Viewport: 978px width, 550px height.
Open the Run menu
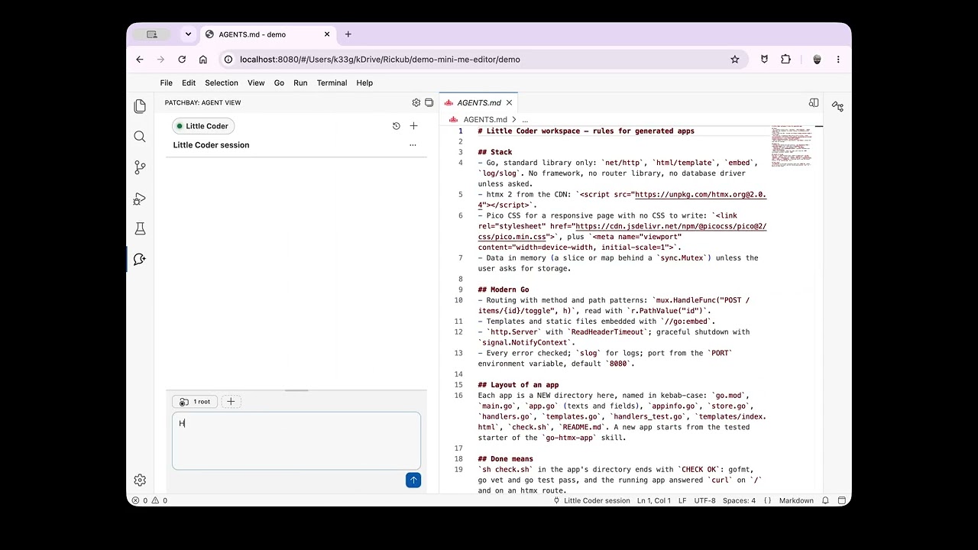tap(300, 82)
